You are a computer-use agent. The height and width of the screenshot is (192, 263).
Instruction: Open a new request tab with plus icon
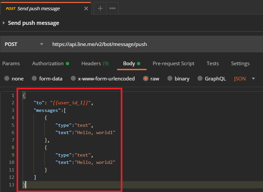[x=100, y=8]
